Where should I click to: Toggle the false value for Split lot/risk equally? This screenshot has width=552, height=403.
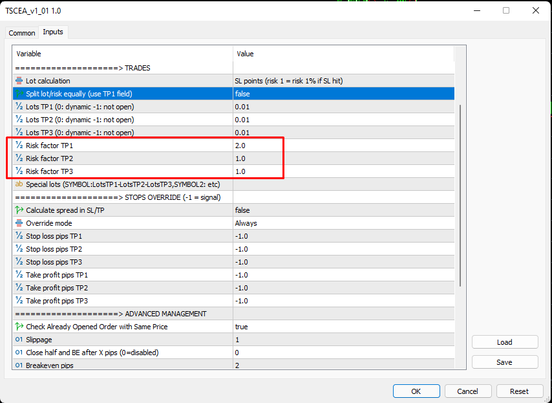coord(344,94)
